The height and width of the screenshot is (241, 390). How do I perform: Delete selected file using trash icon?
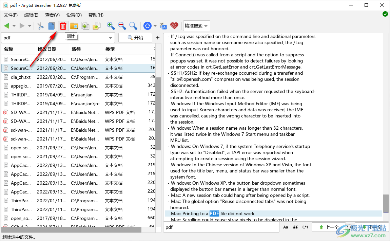click(63, 26)
